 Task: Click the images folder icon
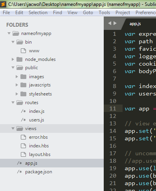(x=24, y=77)
